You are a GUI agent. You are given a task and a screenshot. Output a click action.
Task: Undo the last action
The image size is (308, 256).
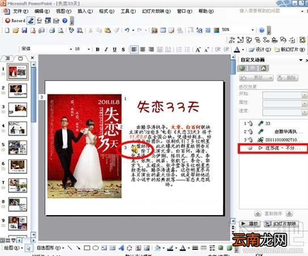click(127, 30)
